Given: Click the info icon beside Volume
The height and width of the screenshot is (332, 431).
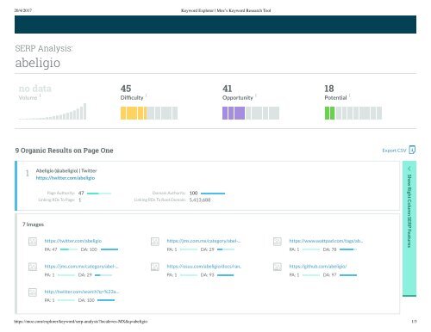Looking at the screenshot, I should [41, 95].
